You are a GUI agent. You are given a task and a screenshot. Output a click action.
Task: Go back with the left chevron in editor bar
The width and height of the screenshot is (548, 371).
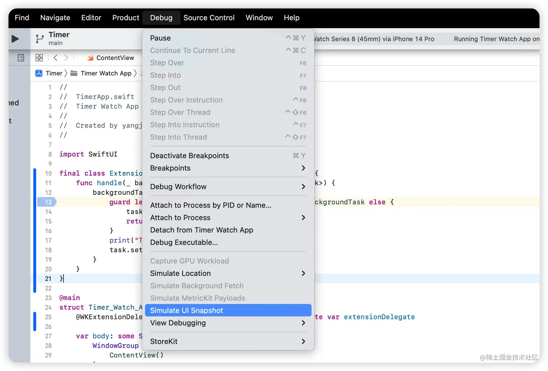click(x=55, y=57)
